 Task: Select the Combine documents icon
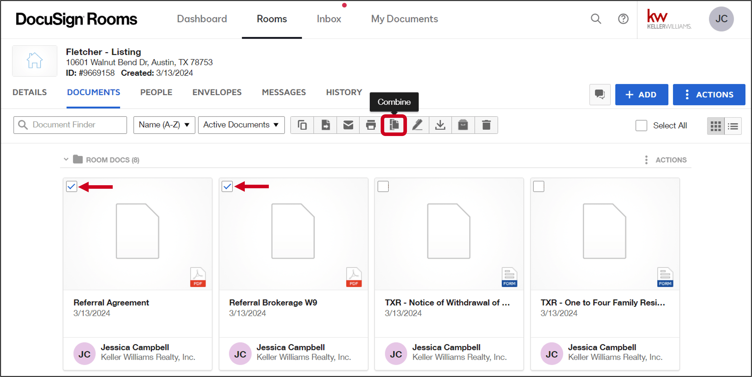coord(394,125)
